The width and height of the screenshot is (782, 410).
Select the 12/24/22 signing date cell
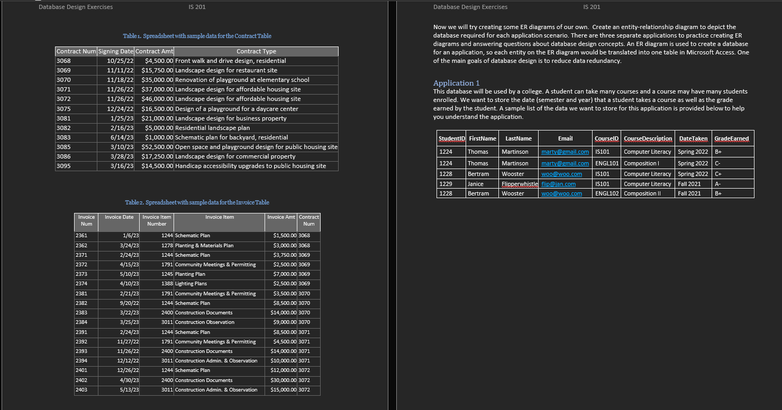[116, 109]
